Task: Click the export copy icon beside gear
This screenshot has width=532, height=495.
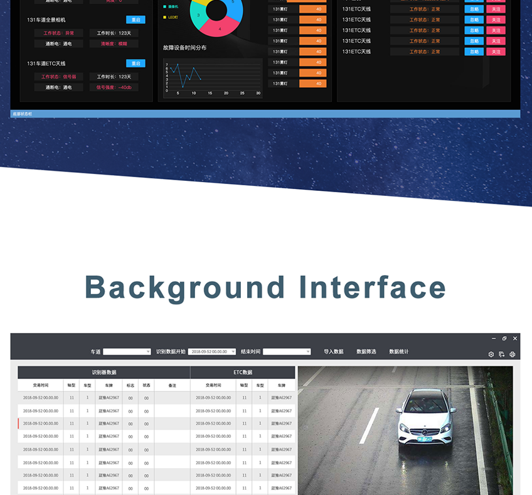Action: click(x=502, y=354)
